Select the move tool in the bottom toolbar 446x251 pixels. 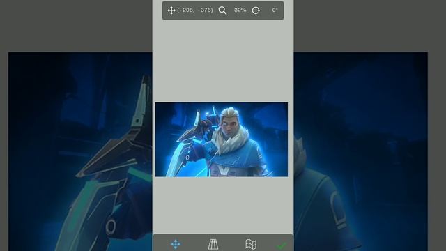[x=176, y=245]
